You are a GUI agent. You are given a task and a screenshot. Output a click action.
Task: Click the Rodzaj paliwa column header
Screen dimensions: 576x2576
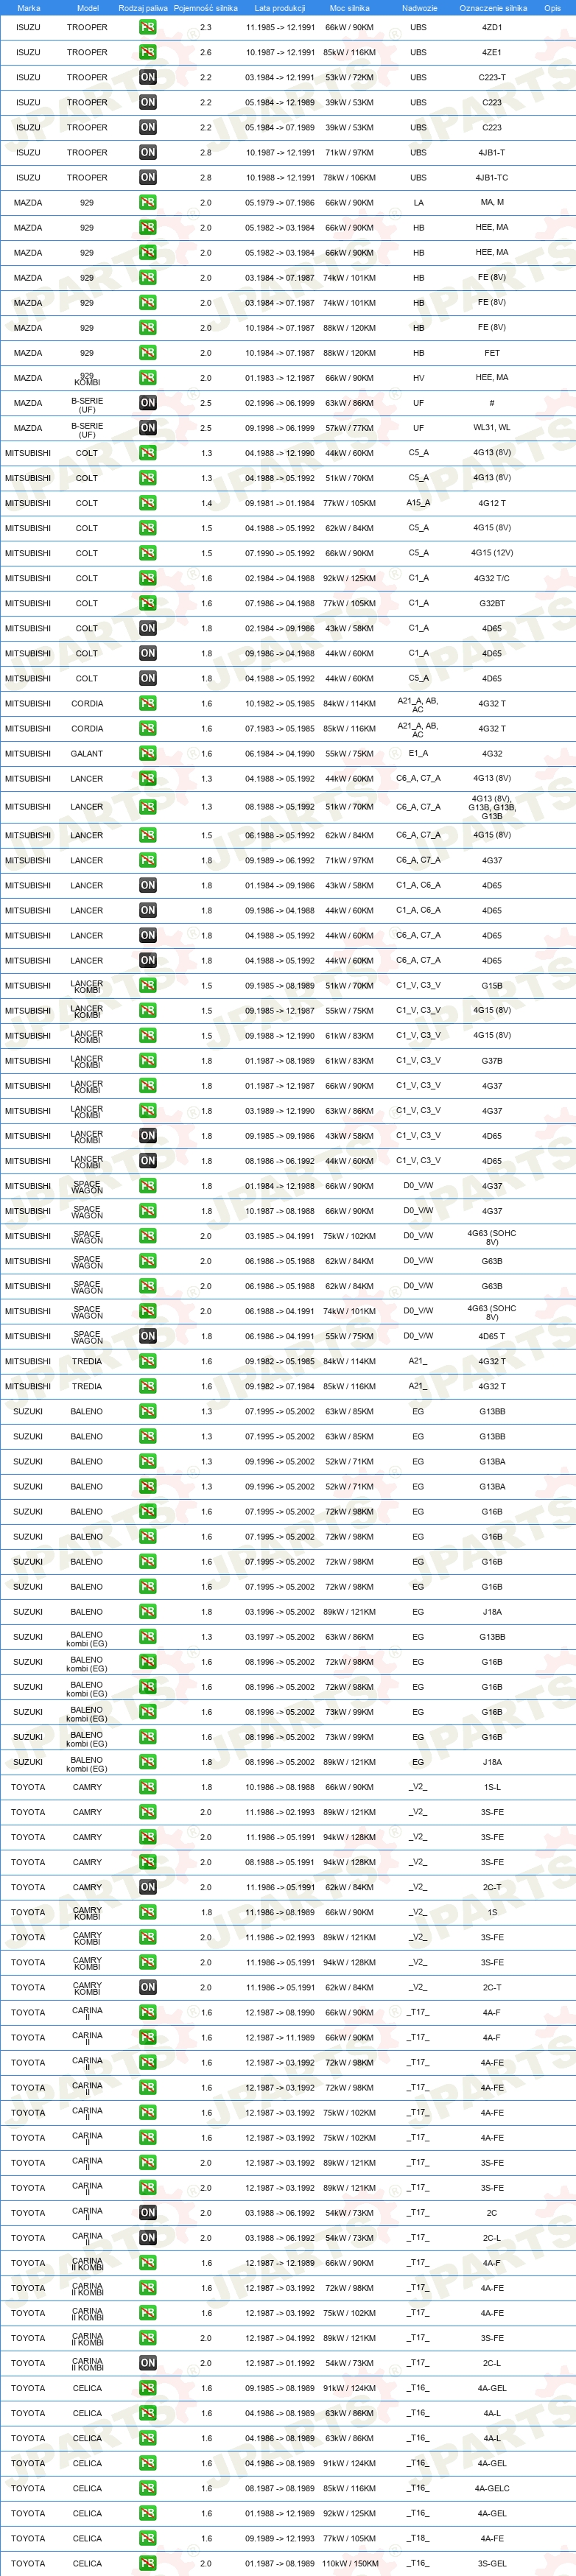143,8
